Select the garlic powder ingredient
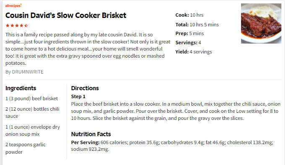Screen dimensions: 285x165 coord(26,148)
